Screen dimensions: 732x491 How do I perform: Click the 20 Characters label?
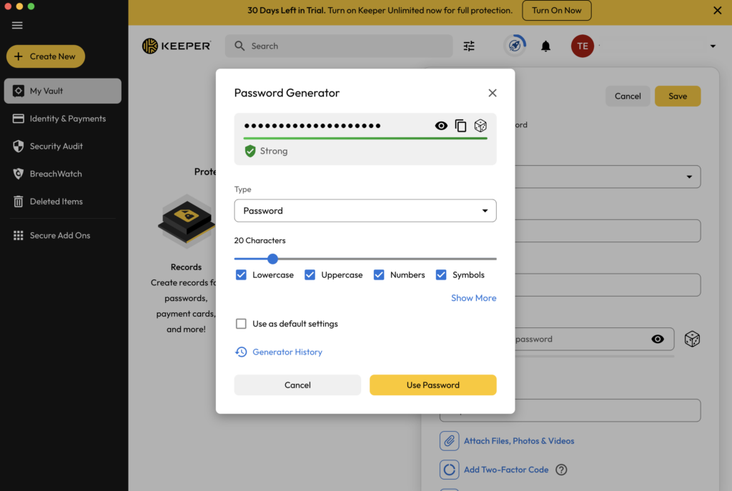point(259,240)
